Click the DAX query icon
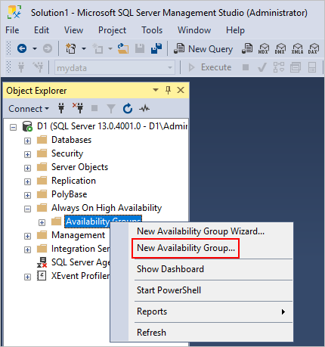 pyautogui.click(x=314, y=48)
